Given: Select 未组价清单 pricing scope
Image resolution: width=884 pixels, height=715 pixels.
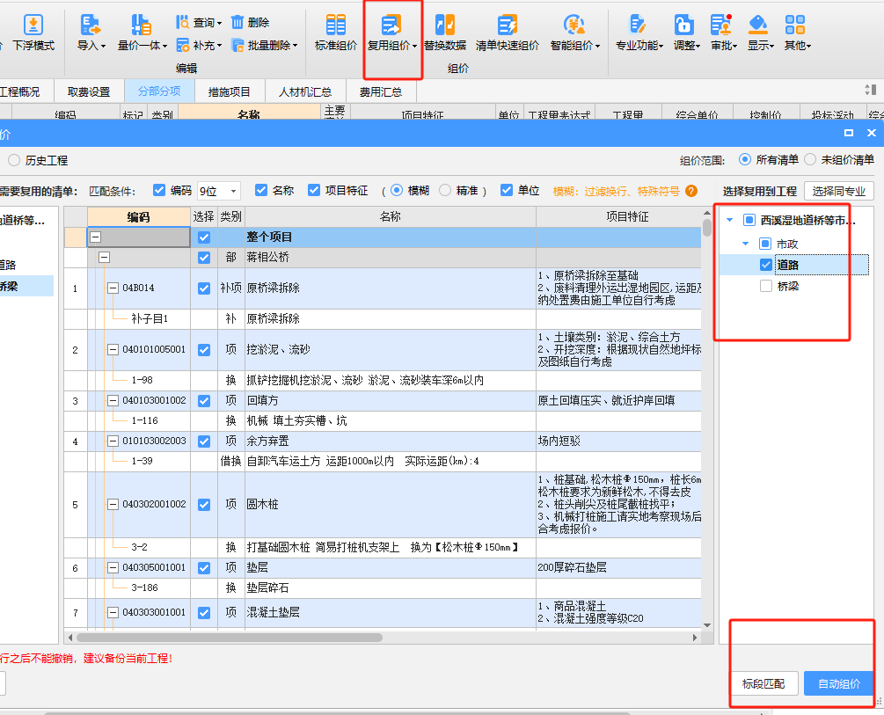Looking at the screenshot, I should [810, 159].
